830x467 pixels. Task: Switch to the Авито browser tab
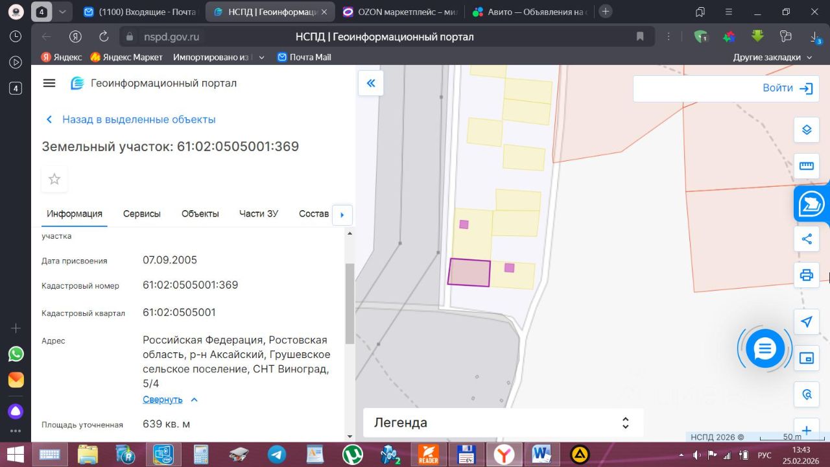click(530, 12)
